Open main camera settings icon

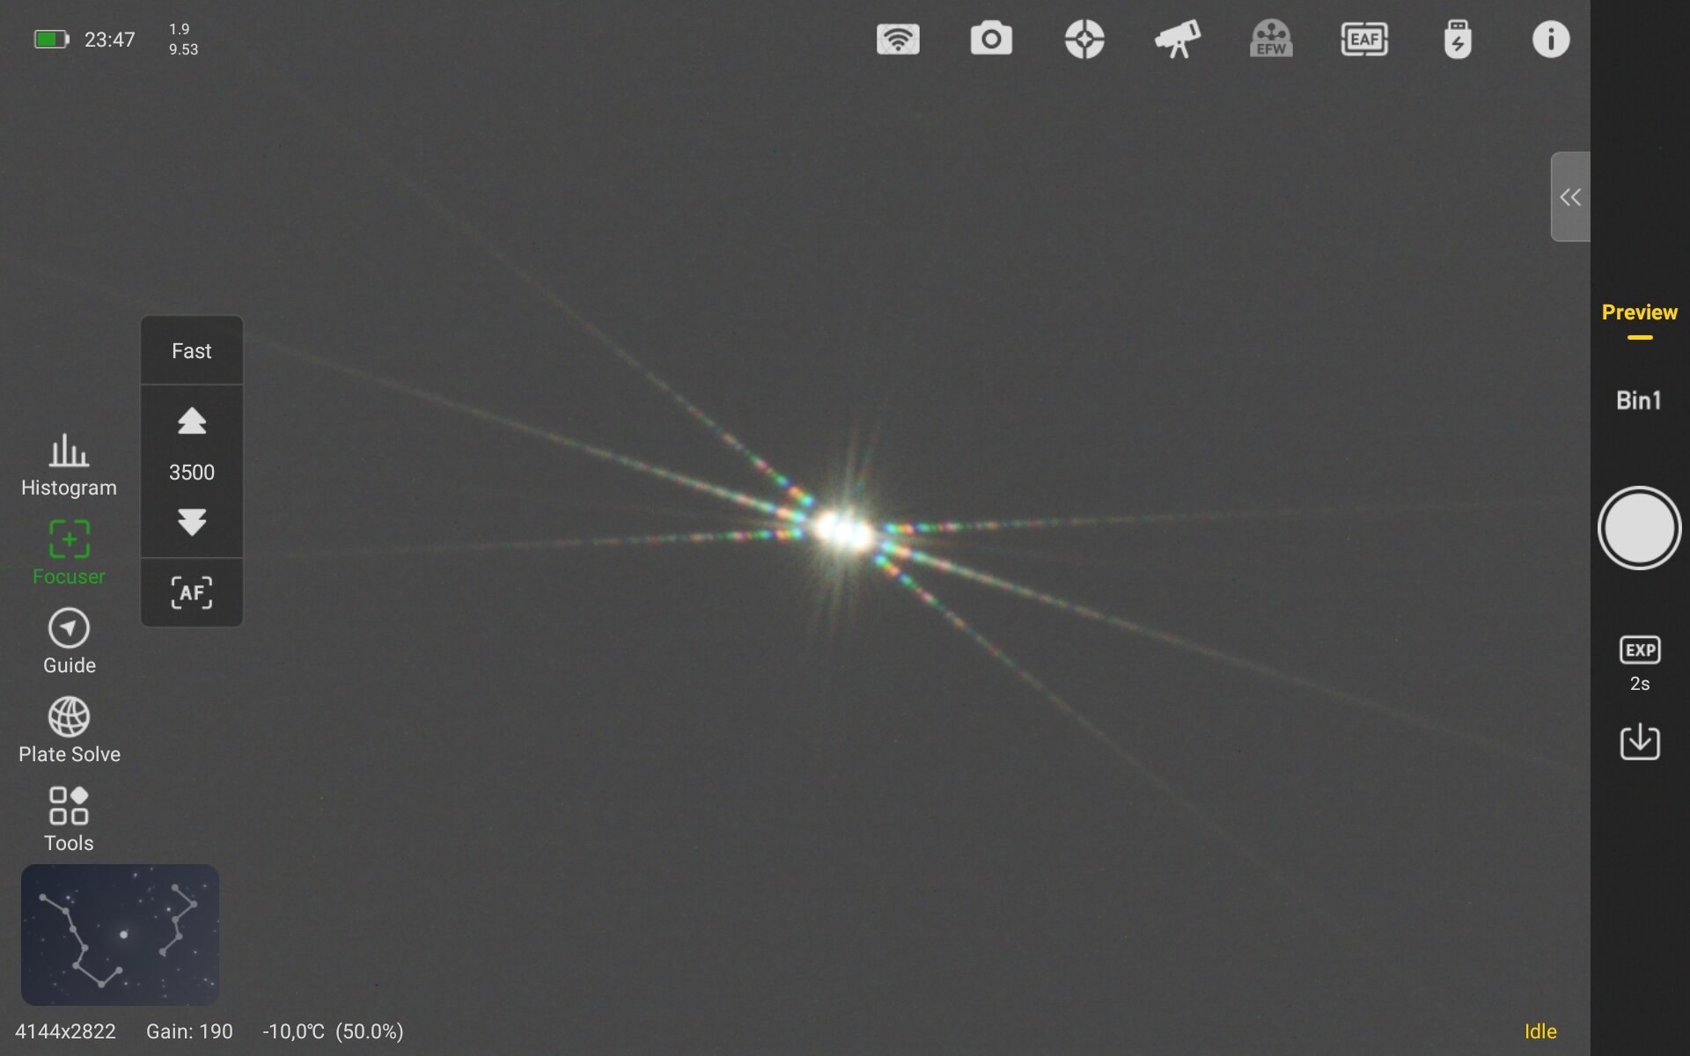pos(991,40)
